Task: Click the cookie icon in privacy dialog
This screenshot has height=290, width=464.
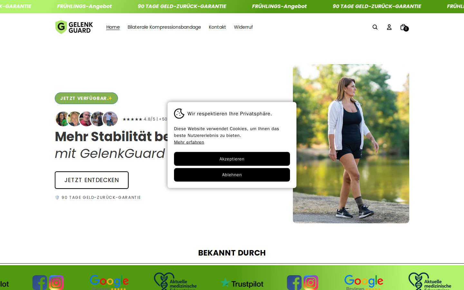Action: [179, 113]
